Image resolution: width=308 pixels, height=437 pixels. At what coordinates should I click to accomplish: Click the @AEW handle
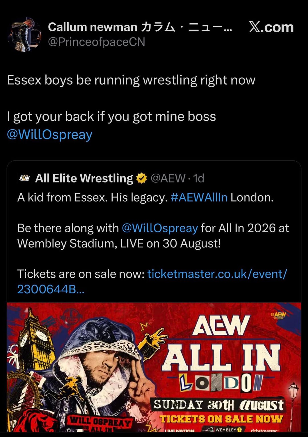click(168, 178)
